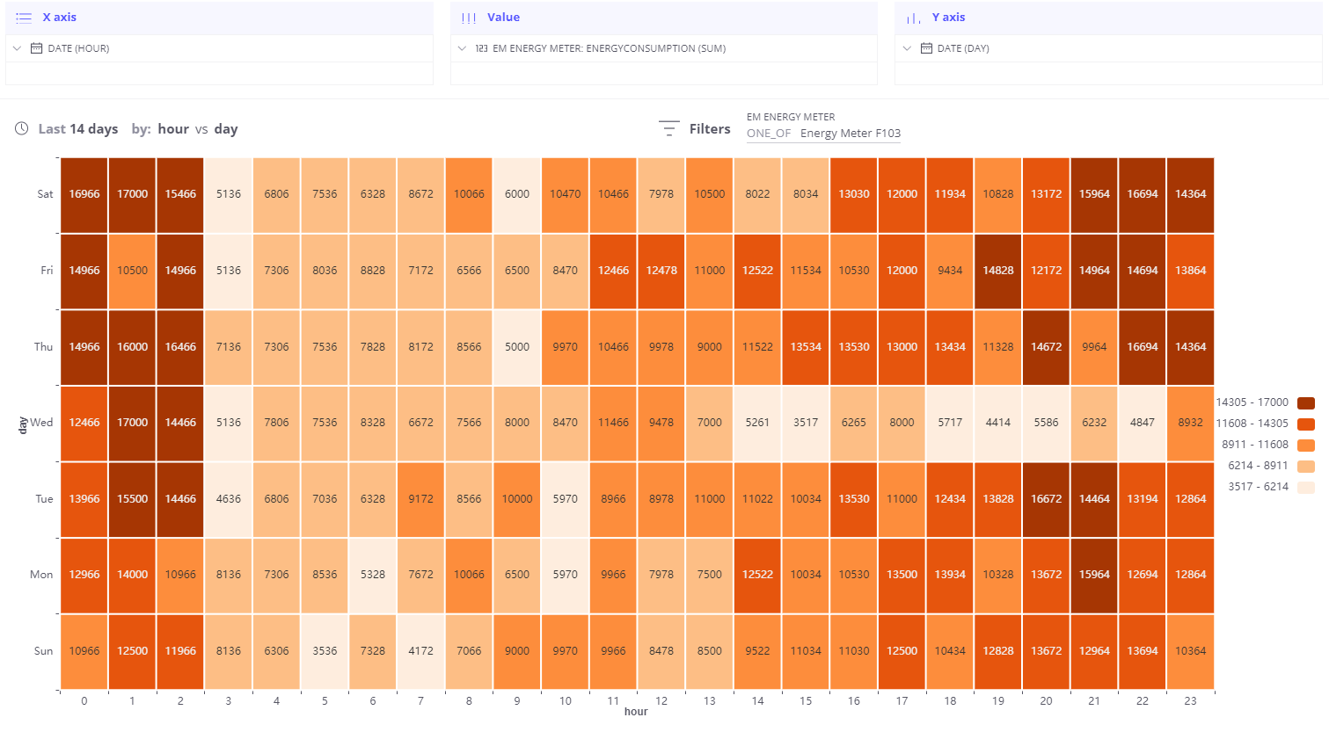Click the Y axis chart icon

point(914,18)
